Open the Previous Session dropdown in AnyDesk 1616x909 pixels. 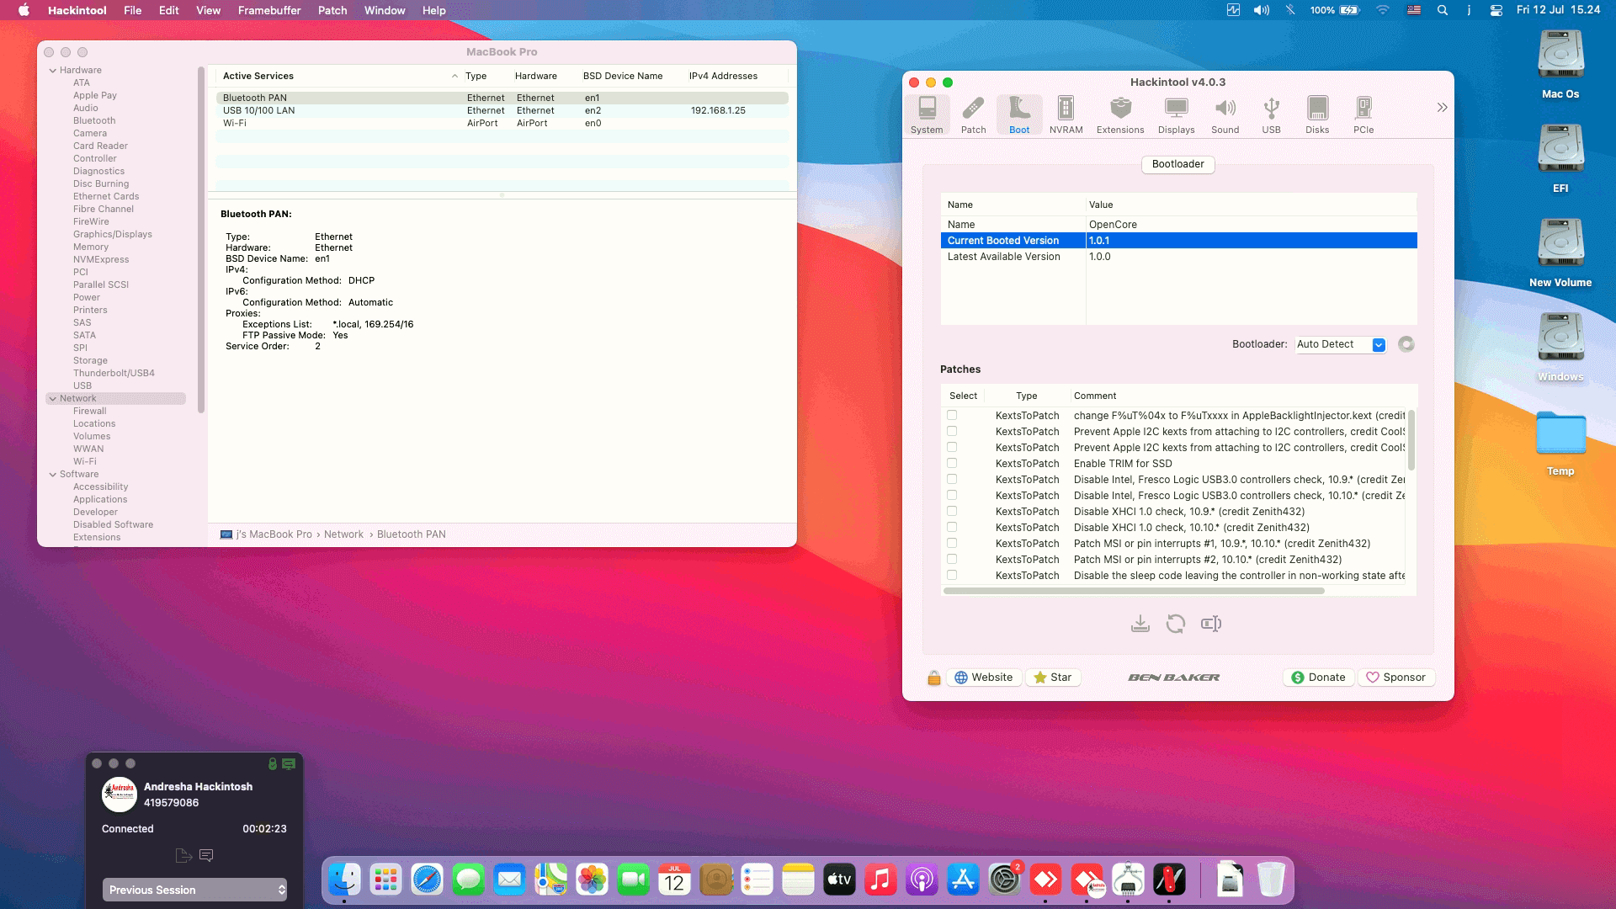coord(194,890)
